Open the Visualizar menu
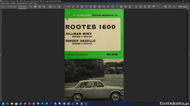190x106 pixels. tap(13, 3)
